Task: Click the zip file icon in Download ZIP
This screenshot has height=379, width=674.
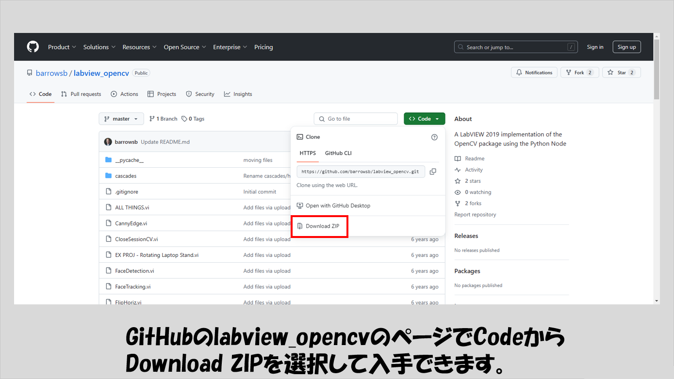Action: point(300,226)
